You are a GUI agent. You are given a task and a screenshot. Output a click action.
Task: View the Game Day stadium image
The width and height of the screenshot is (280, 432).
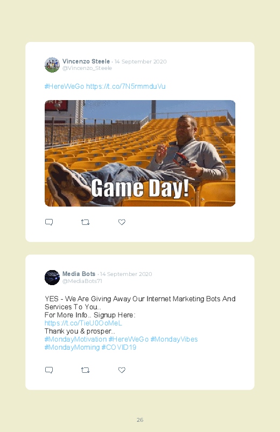(140, 153)
